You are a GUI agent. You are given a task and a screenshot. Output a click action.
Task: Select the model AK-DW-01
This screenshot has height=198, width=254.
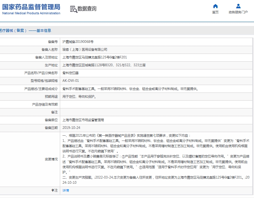tap(71, 80)
